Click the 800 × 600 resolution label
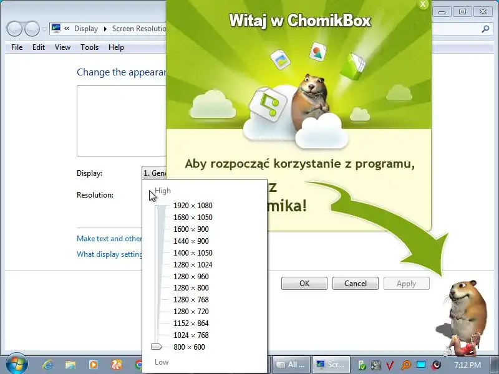Image resolution: width=499 pixels, height=374 pixels. [x=190, y=347]
